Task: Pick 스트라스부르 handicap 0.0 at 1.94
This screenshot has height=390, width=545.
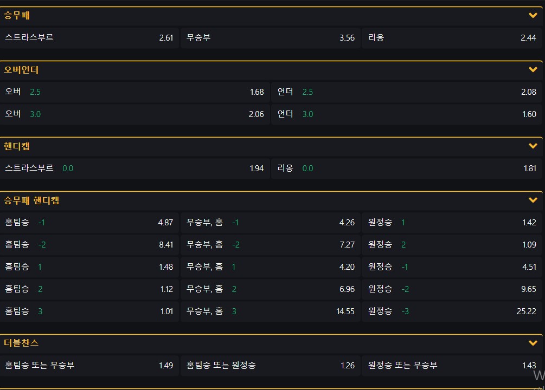Action: click(134, 168)
